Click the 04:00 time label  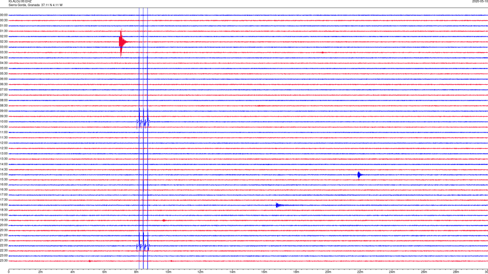coord(4,58)
